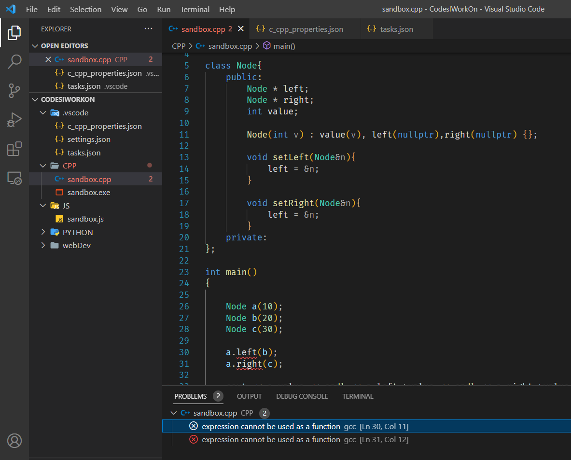Expand the PYTHON folder
Image resolution: width=571 pixels, height=460 pixels.
pyautogui.click(x=43, y=232)
